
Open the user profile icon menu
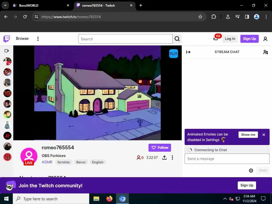[265, 39]
